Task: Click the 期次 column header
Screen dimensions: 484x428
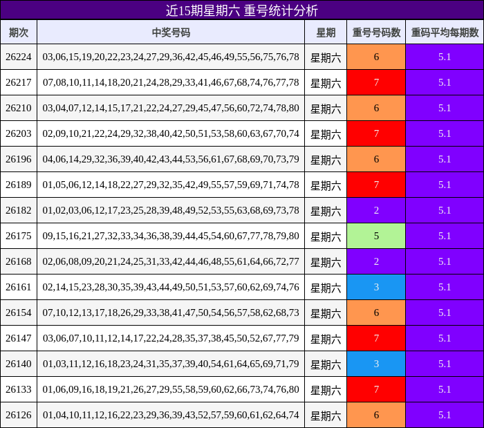Action: [19, 32]
